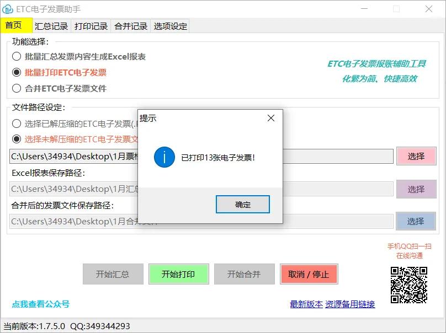Minimize the ETC电子发票助手 window

pos(364,9)
